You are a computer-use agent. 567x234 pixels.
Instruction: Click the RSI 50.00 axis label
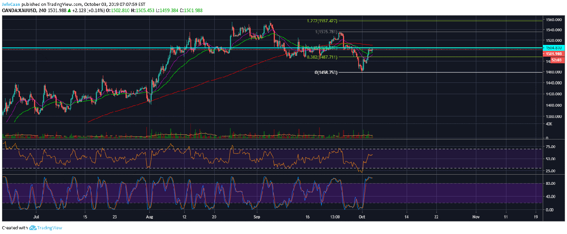(x=551, y=159)
